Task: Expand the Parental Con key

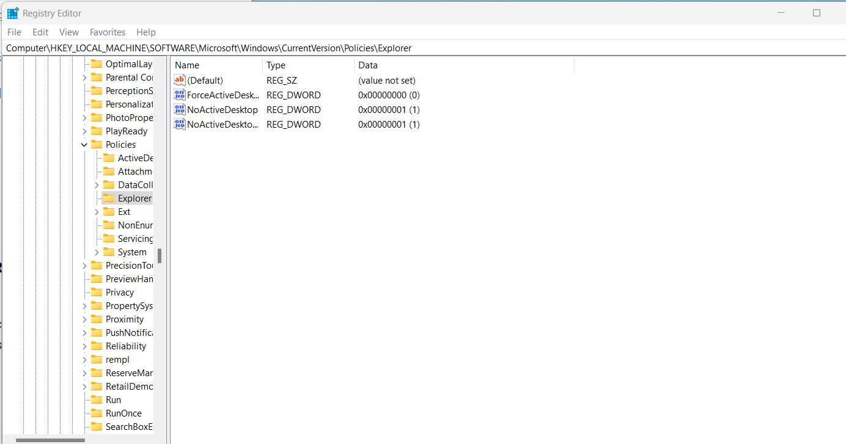Action: pyautogui.click(x=84, y=78)
